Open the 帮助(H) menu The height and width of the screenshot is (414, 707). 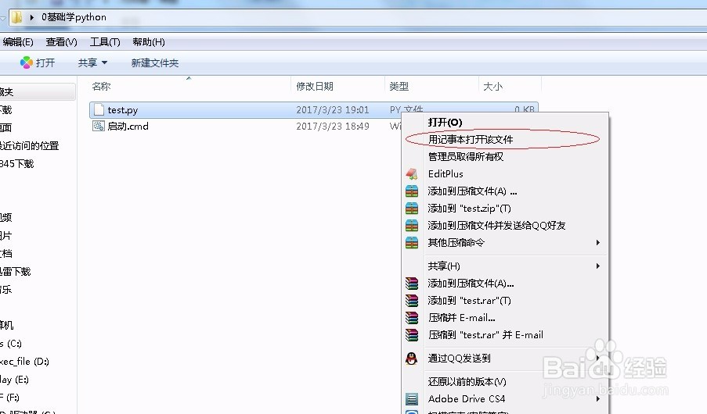148,42
